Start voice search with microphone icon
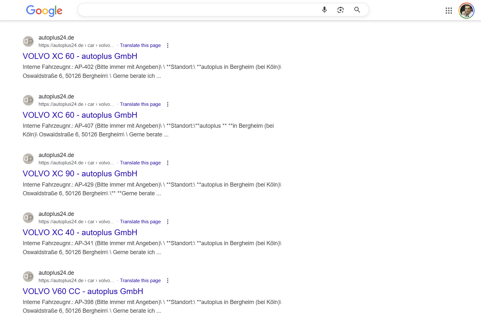The image size is (481, 323). [324, 10]
